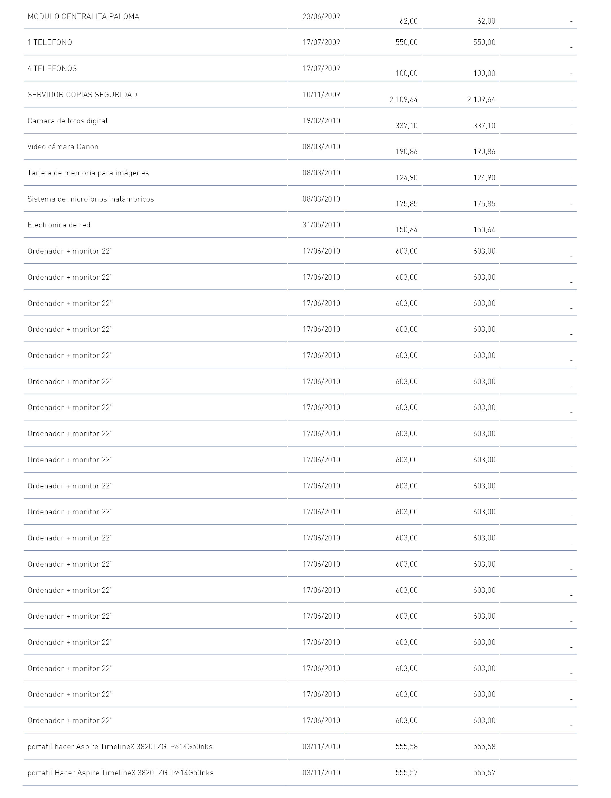Screen dimensions: 611x798
Task: Click the 337,10 amount beside 19/02/2010
Action: click(x=407, y=126)
